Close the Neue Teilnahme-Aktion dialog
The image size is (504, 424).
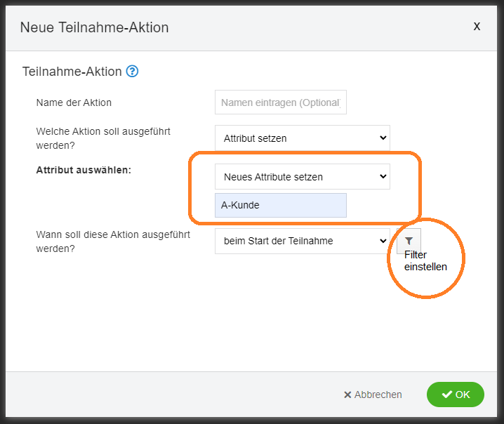477,27
